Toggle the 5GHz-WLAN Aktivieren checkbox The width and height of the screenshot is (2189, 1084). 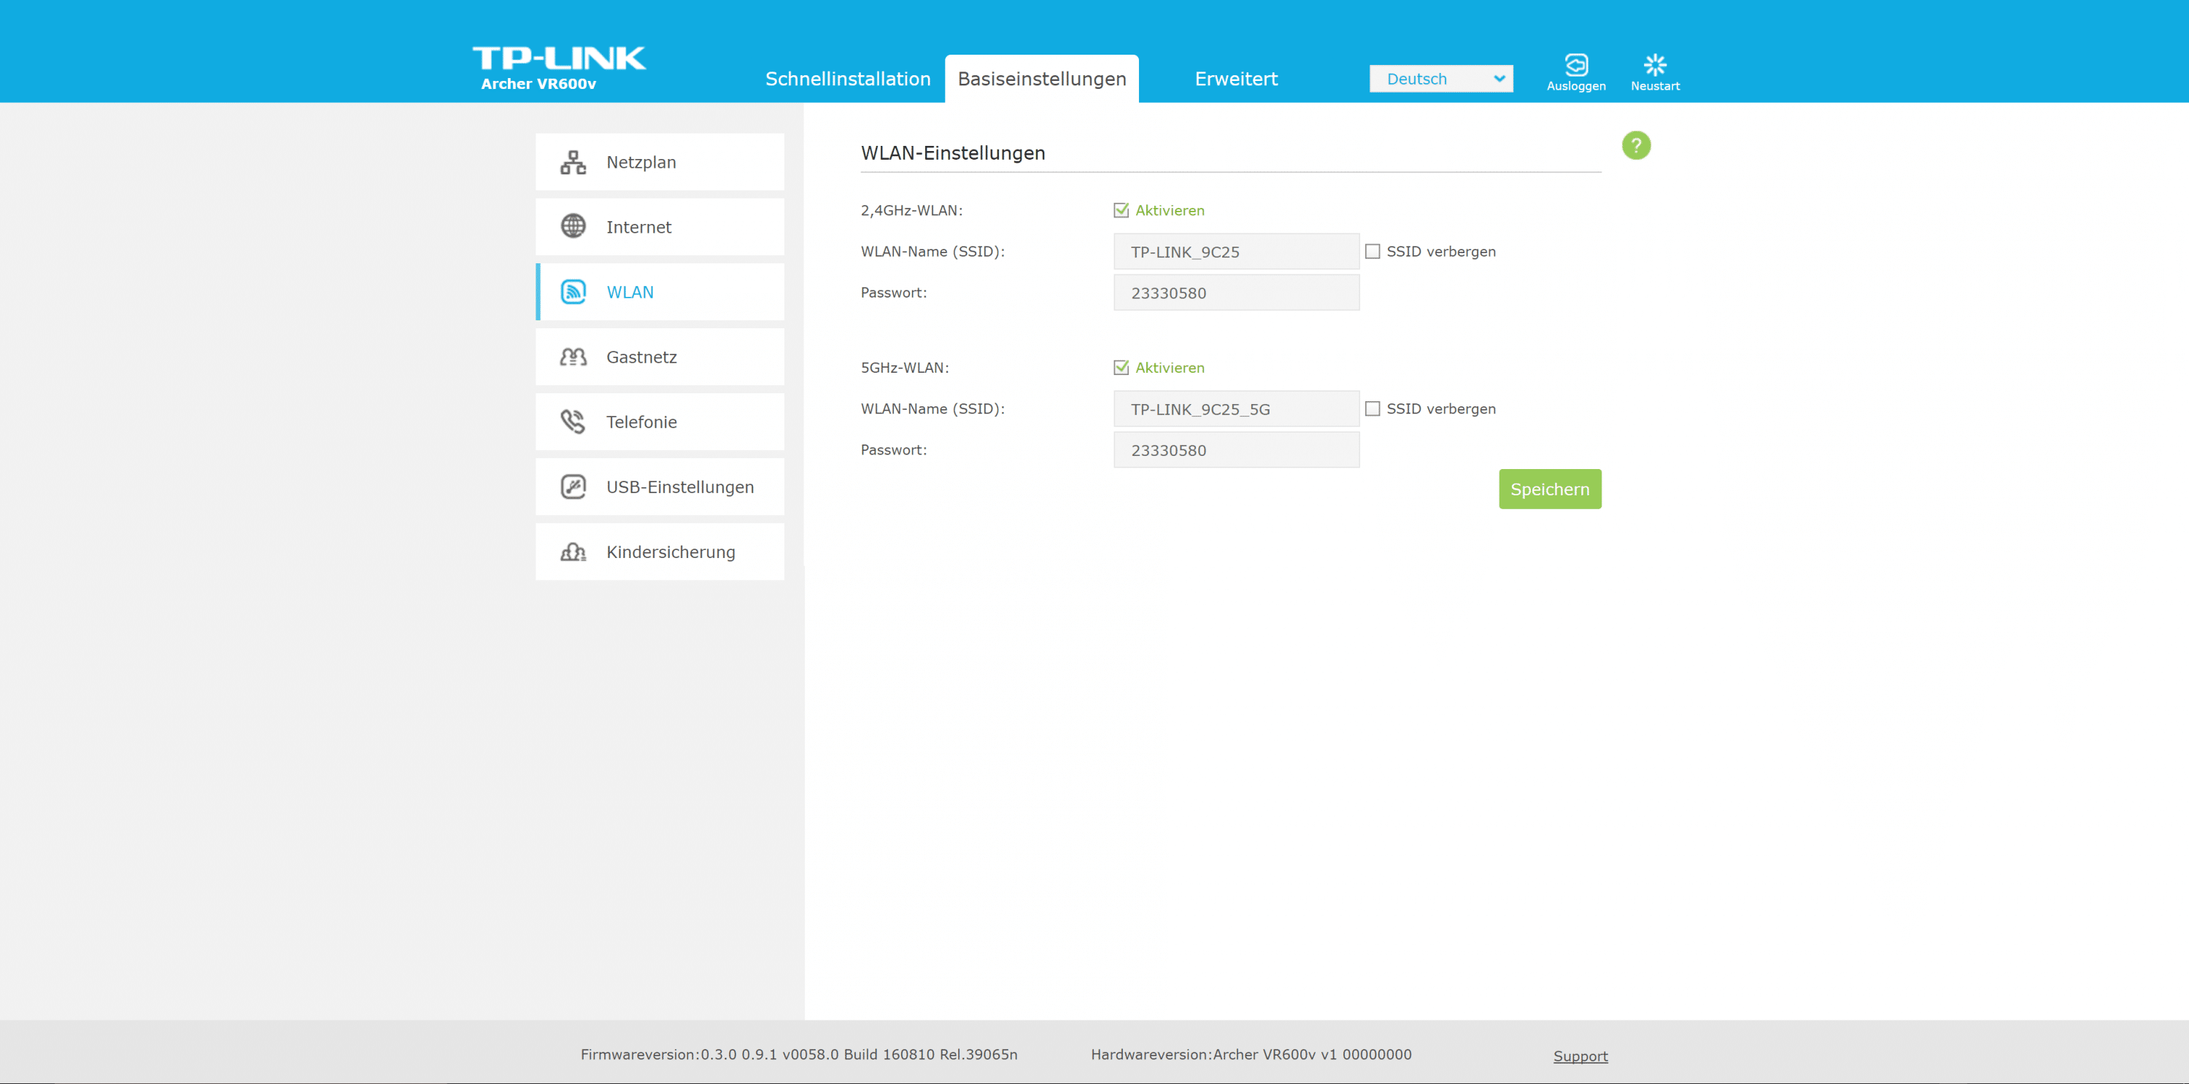(1121, 367)
